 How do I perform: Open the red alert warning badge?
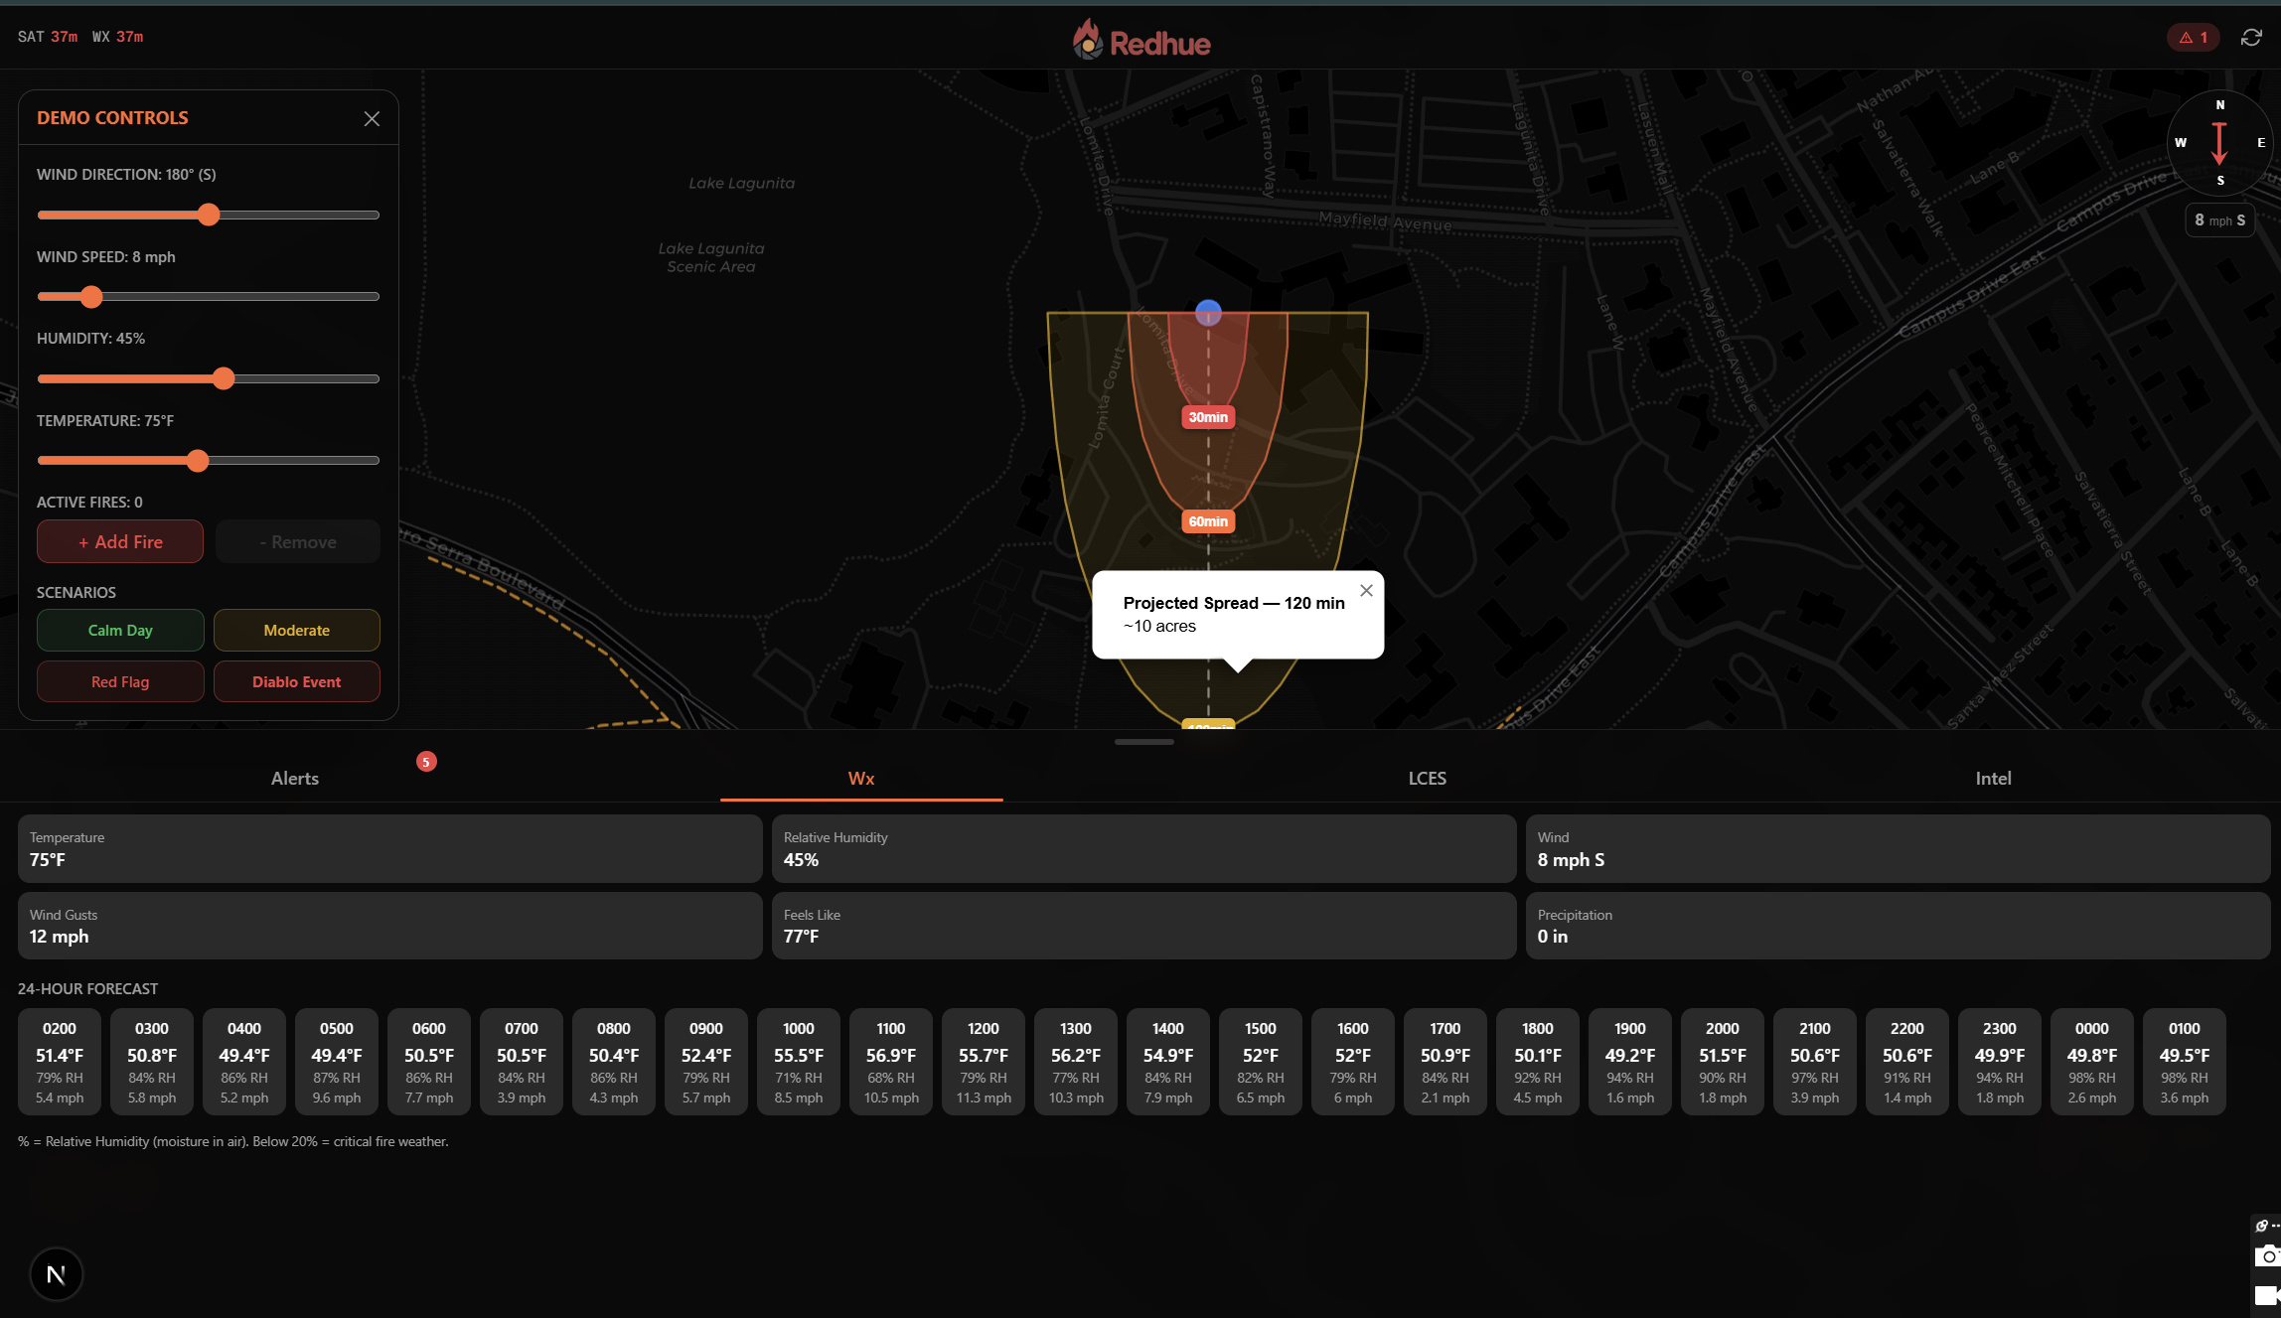2193,38
